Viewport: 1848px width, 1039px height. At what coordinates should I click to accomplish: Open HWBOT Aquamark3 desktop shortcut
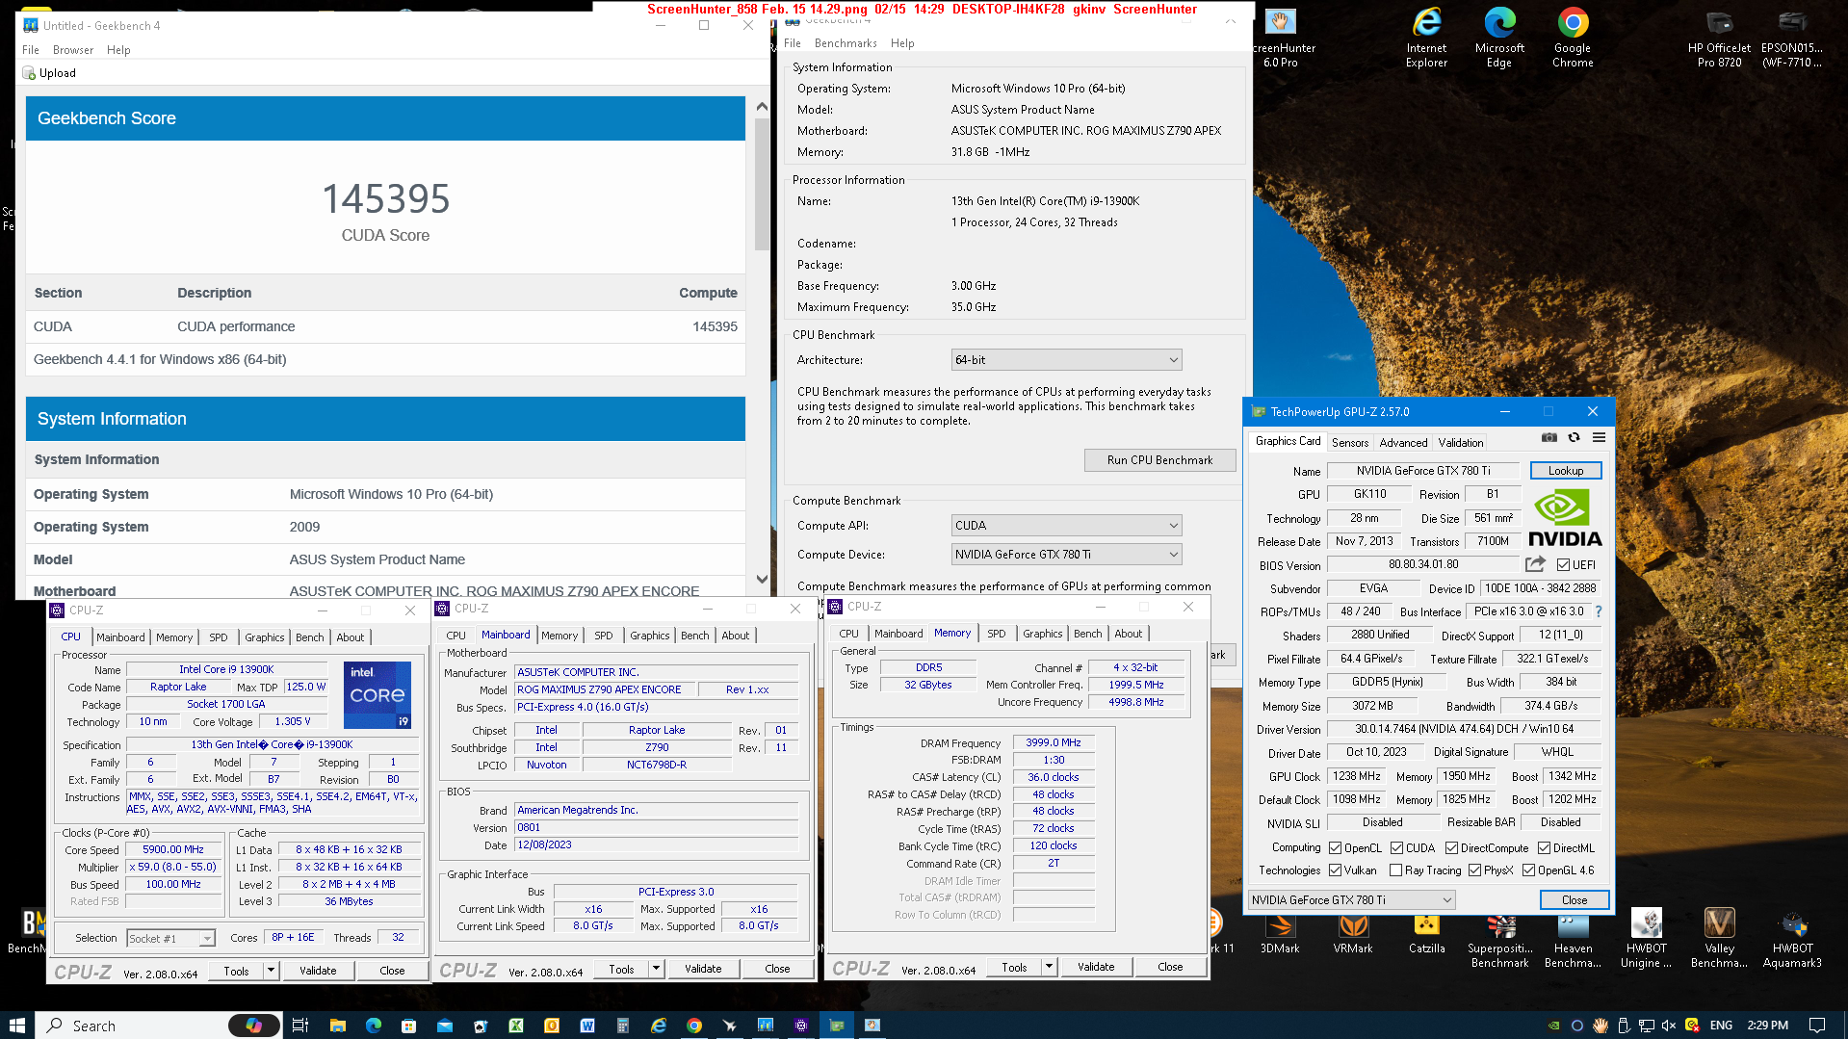coord(1792,939)
